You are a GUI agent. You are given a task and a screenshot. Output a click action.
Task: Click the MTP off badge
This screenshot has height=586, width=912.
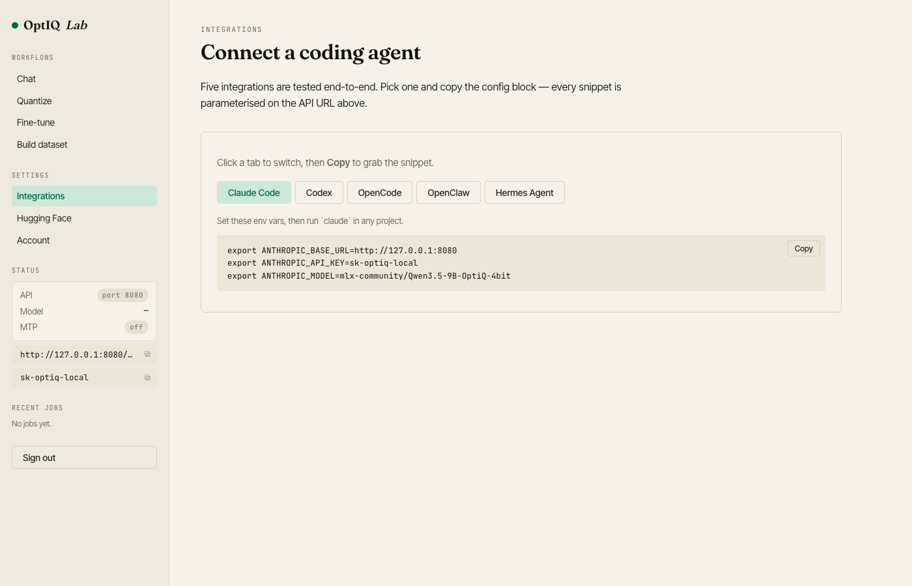136,328
